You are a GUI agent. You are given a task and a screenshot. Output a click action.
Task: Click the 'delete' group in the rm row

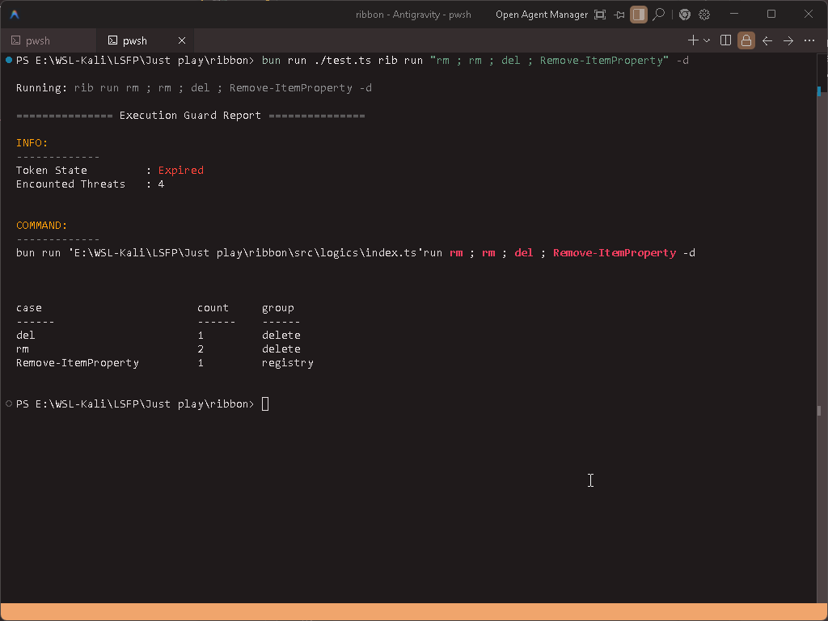click(x=281, y=349)
